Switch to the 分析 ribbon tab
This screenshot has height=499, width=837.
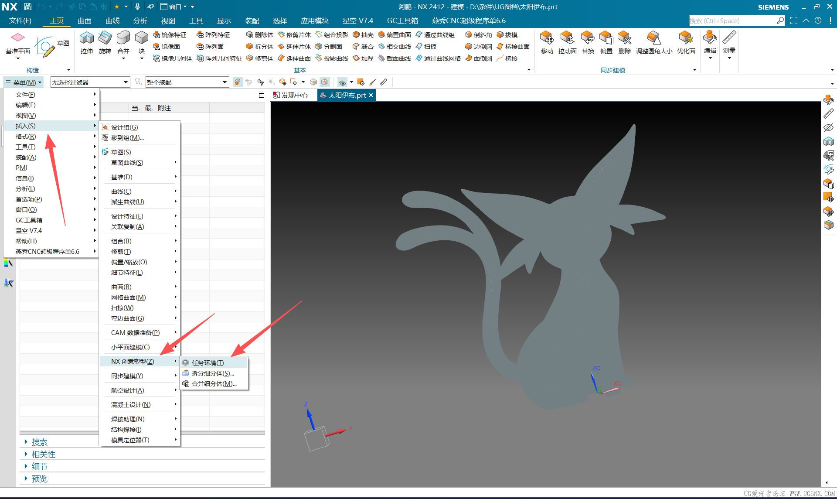coord(140,21)
